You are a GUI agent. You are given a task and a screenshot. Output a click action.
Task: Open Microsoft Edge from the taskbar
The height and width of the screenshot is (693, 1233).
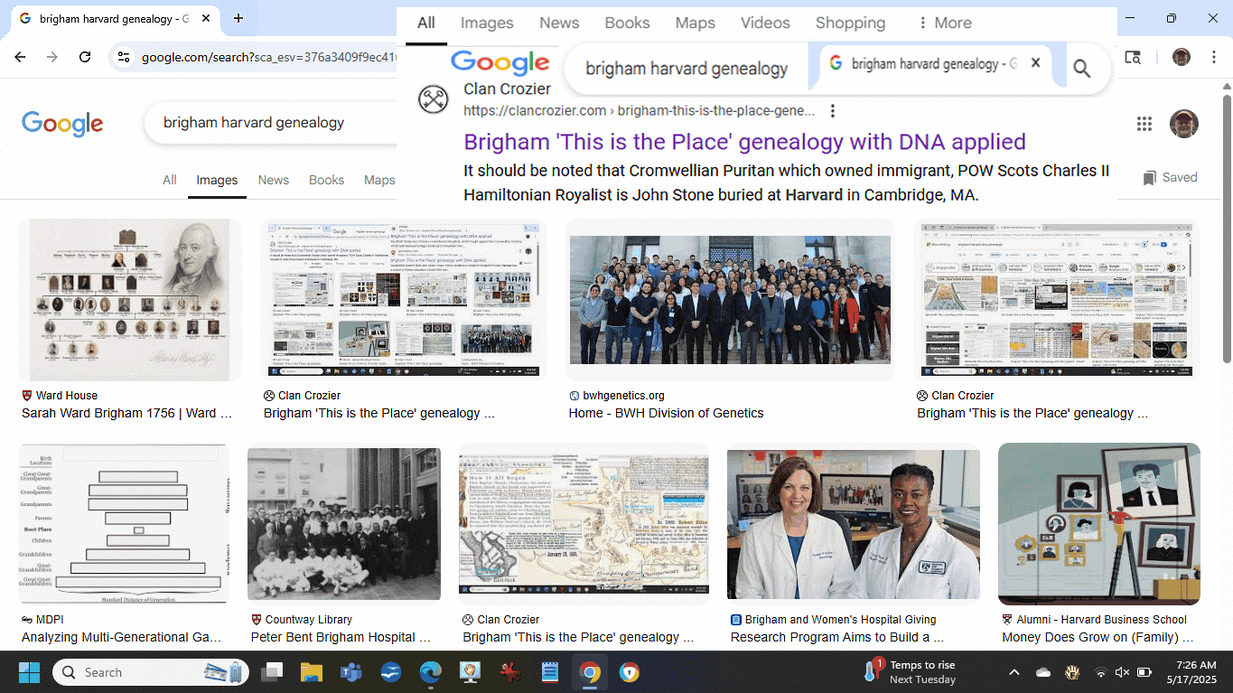430,672
